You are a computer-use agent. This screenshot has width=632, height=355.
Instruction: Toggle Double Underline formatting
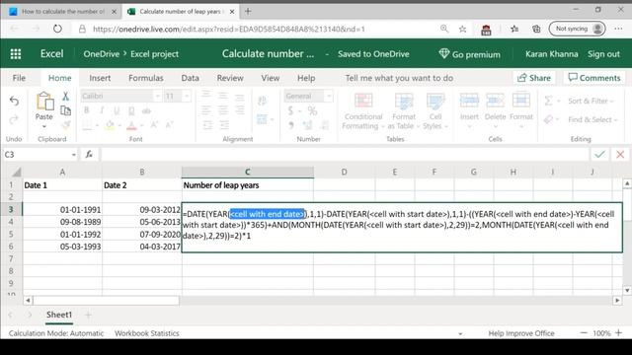pyautogui.click(x=131, y=110)
